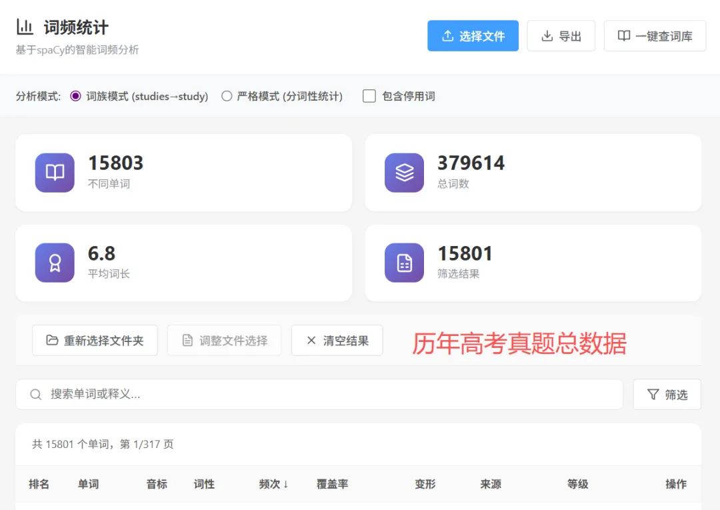This screenshot has width=720, height=510.
Task: Open the 筛选 filter panel
Action: [x=667, y=395]
